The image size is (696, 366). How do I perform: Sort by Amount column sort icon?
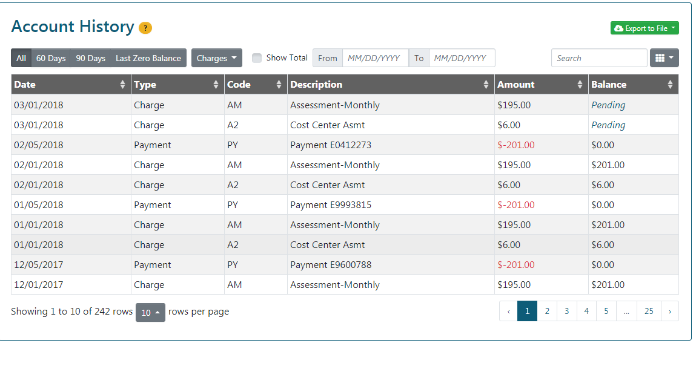pos(580,85)
